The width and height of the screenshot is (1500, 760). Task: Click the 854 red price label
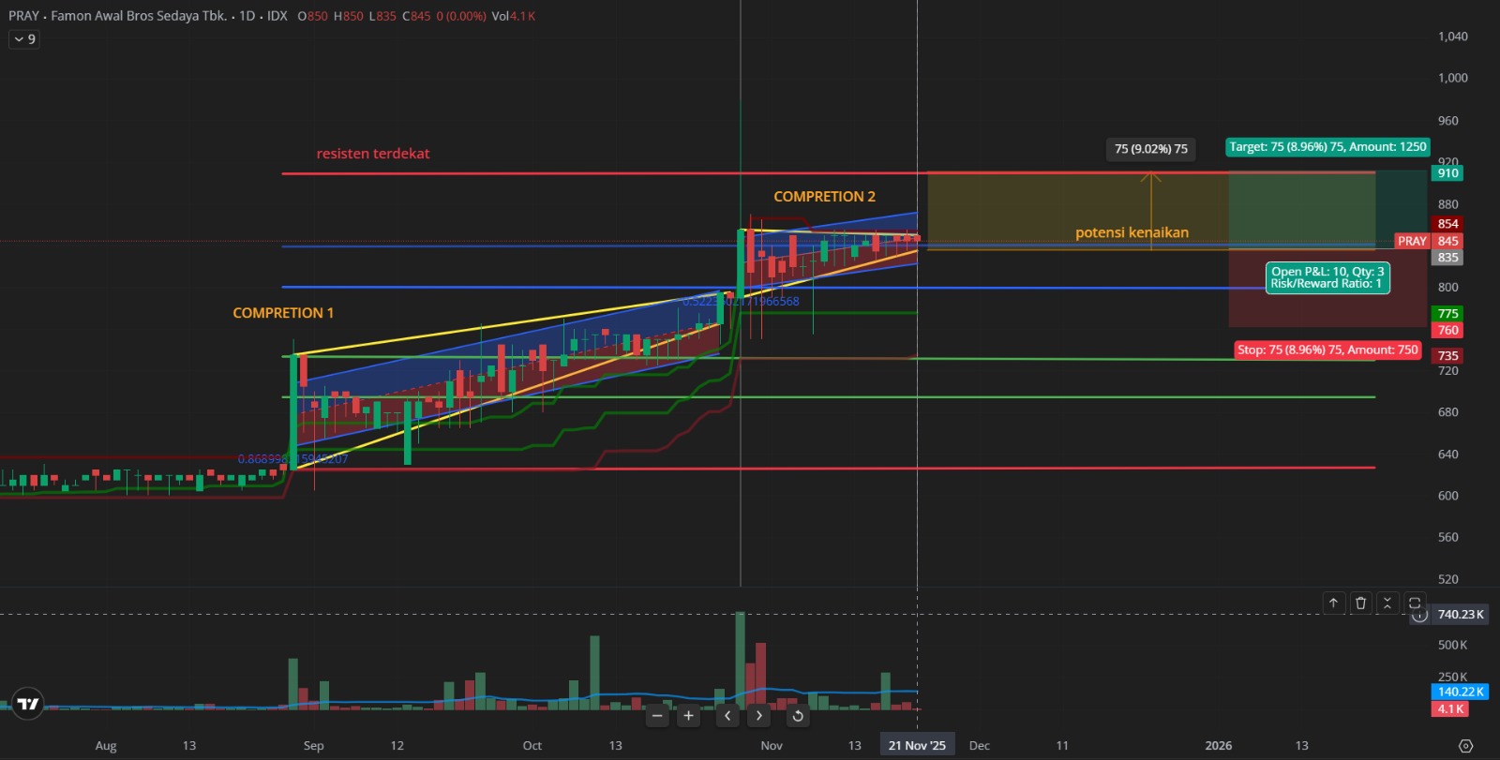1447,224
